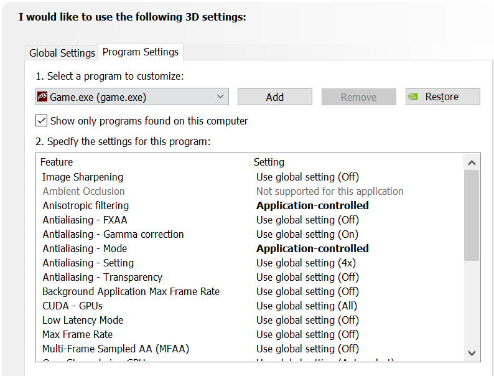
Task: Open the Antialiasing - Mode setting value
Action: coord(312,248)
